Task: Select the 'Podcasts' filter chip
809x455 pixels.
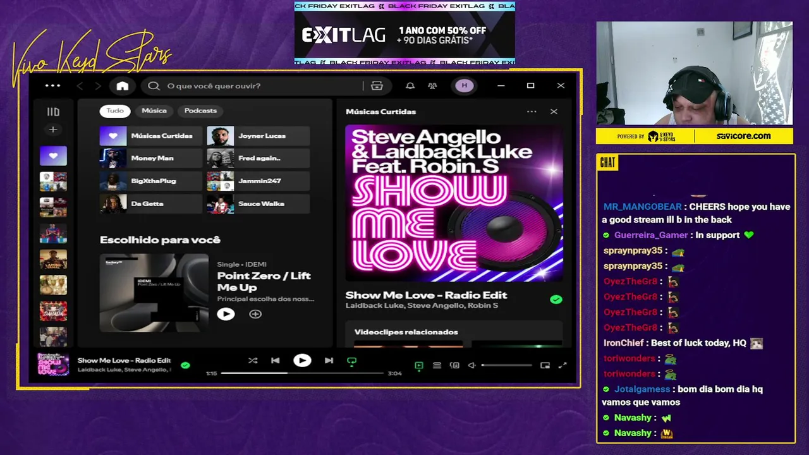Action: (x=200, y=111)
